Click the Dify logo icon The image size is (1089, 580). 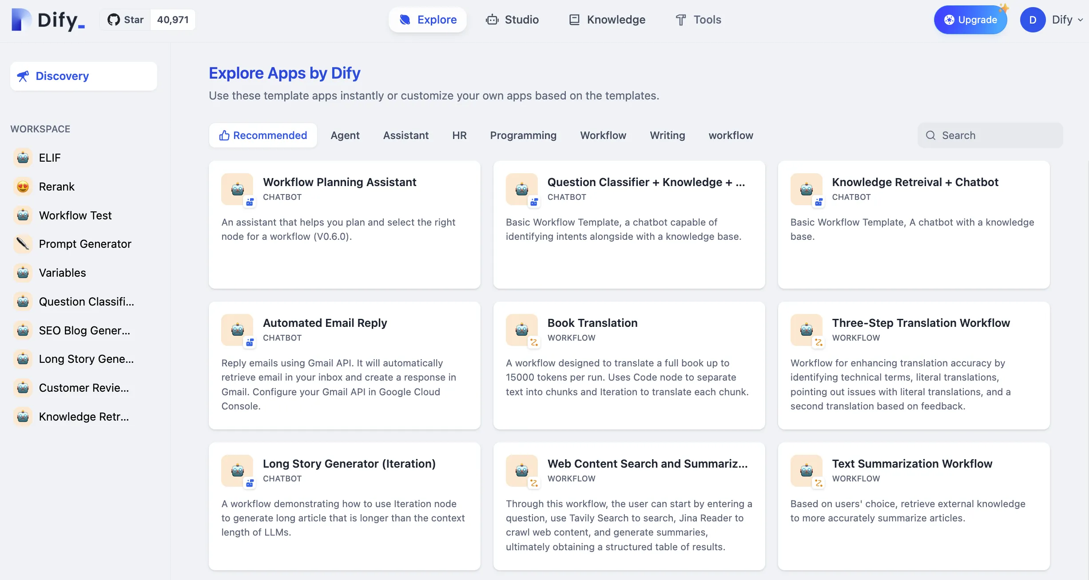[21, 20]
